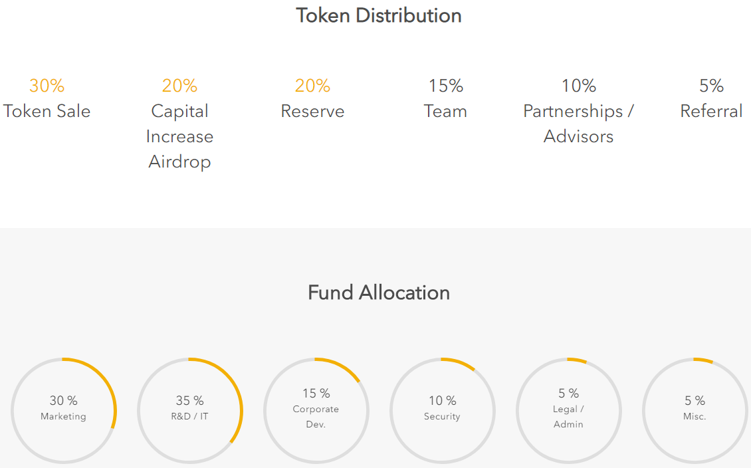Click the Capital Increase Airdrop label
This screenshot has height=468, width=751.
pyautogui.click(x=179, y=136)
